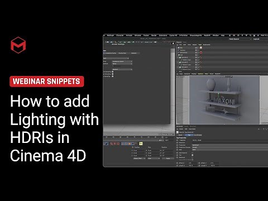Open the Extensions menu
Screen dimensions: 268x201
[163, 35]
